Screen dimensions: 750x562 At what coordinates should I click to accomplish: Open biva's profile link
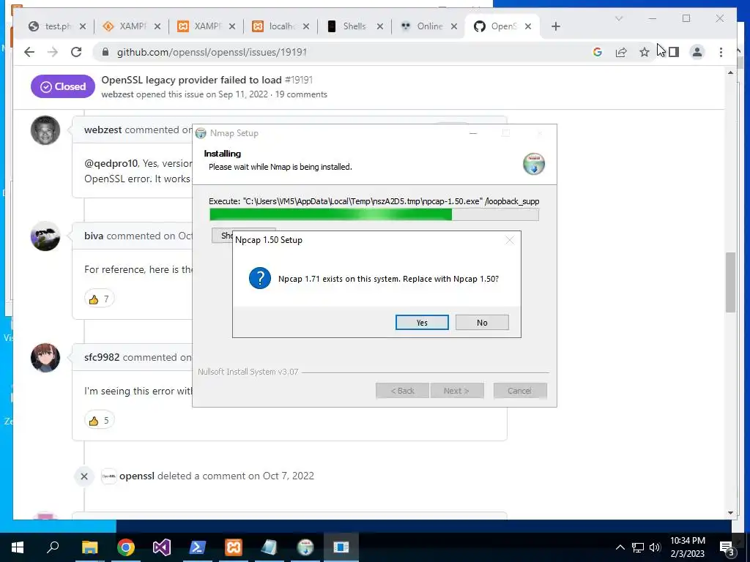94,236
